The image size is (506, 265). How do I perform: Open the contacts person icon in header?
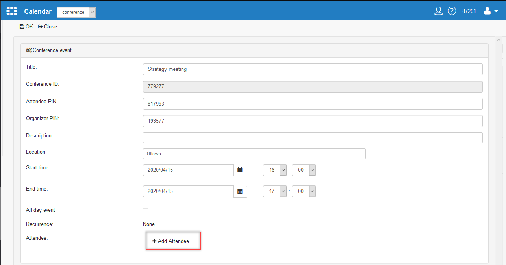coord(438,11)
